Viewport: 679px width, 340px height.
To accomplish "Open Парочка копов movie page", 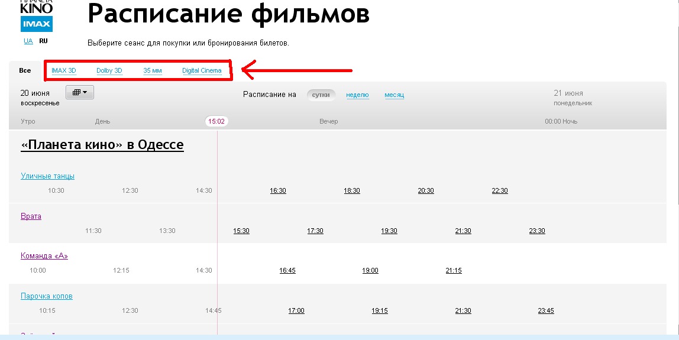I will click(x=47, y=296).
